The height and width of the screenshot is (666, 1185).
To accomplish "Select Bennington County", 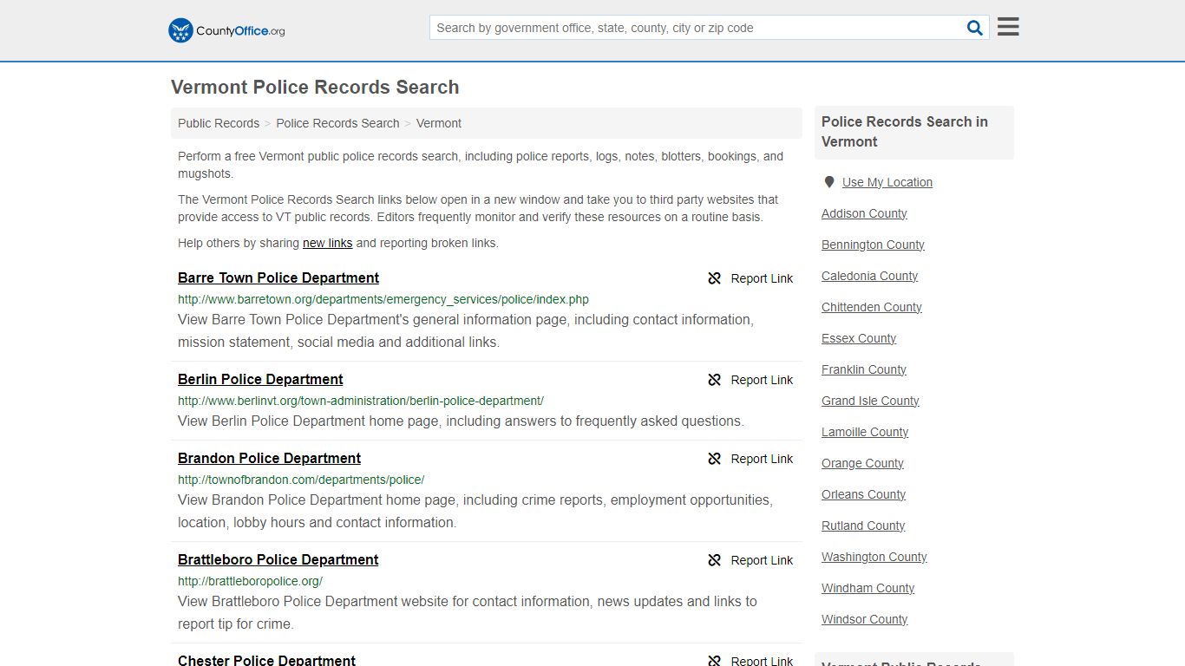I will pyautogui.click(x=873, y=245).
